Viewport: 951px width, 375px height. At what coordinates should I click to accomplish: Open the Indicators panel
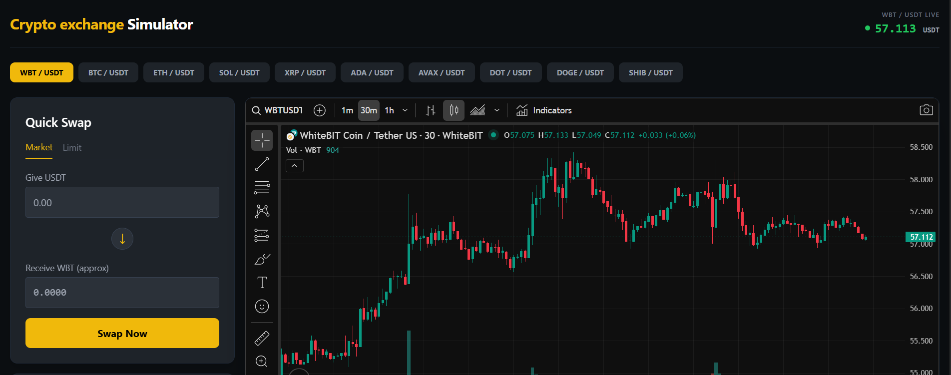544,110
